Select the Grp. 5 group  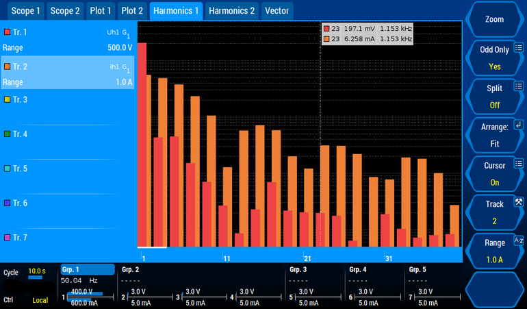pyautogui.click(x=417, y=270)
